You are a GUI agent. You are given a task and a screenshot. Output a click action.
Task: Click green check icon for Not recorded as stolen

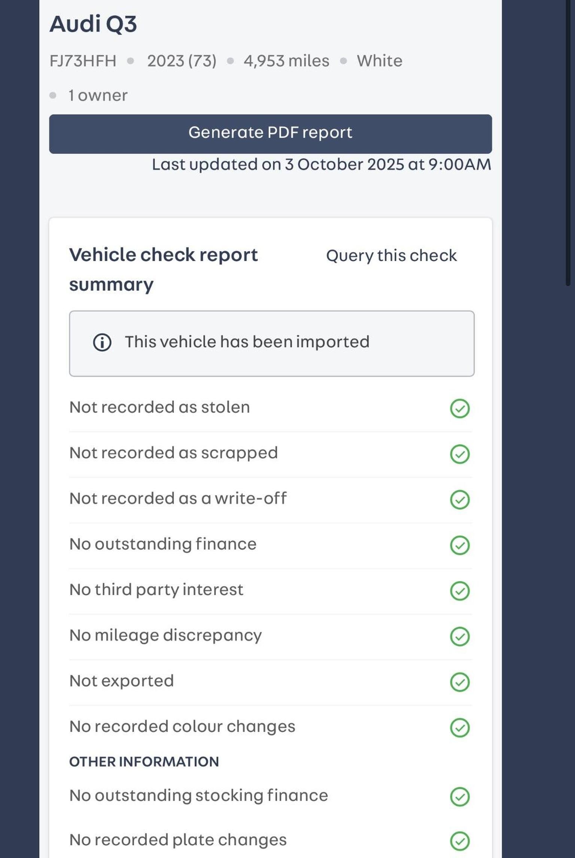460,408
